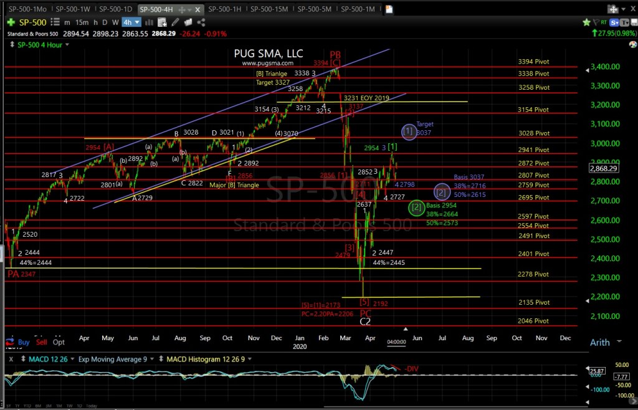Switch to the SP-500-15M tab
This screenshot has height=410, width=638.
tap(269, 9)
